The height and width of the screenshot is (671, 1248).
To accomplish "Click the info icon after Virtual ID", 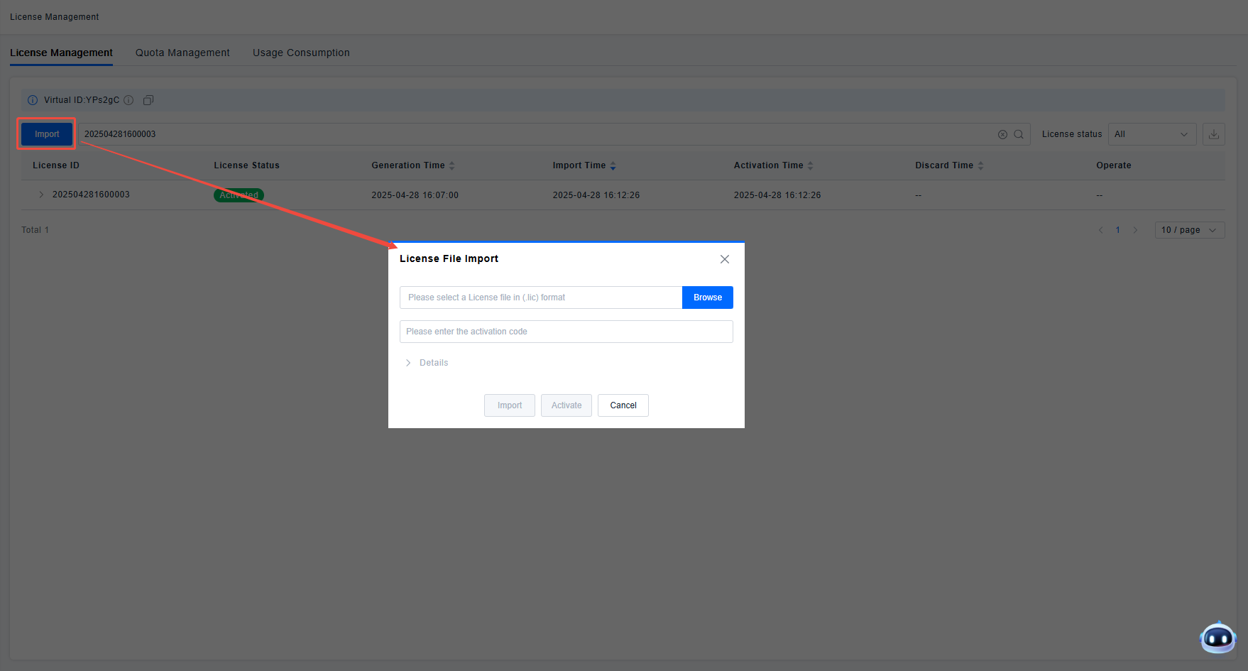I will click(128, 100).
